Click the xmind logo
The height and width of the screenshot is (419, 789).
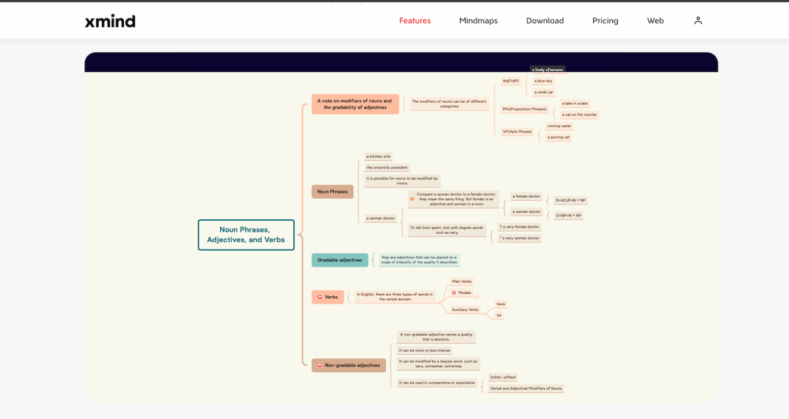110,21
